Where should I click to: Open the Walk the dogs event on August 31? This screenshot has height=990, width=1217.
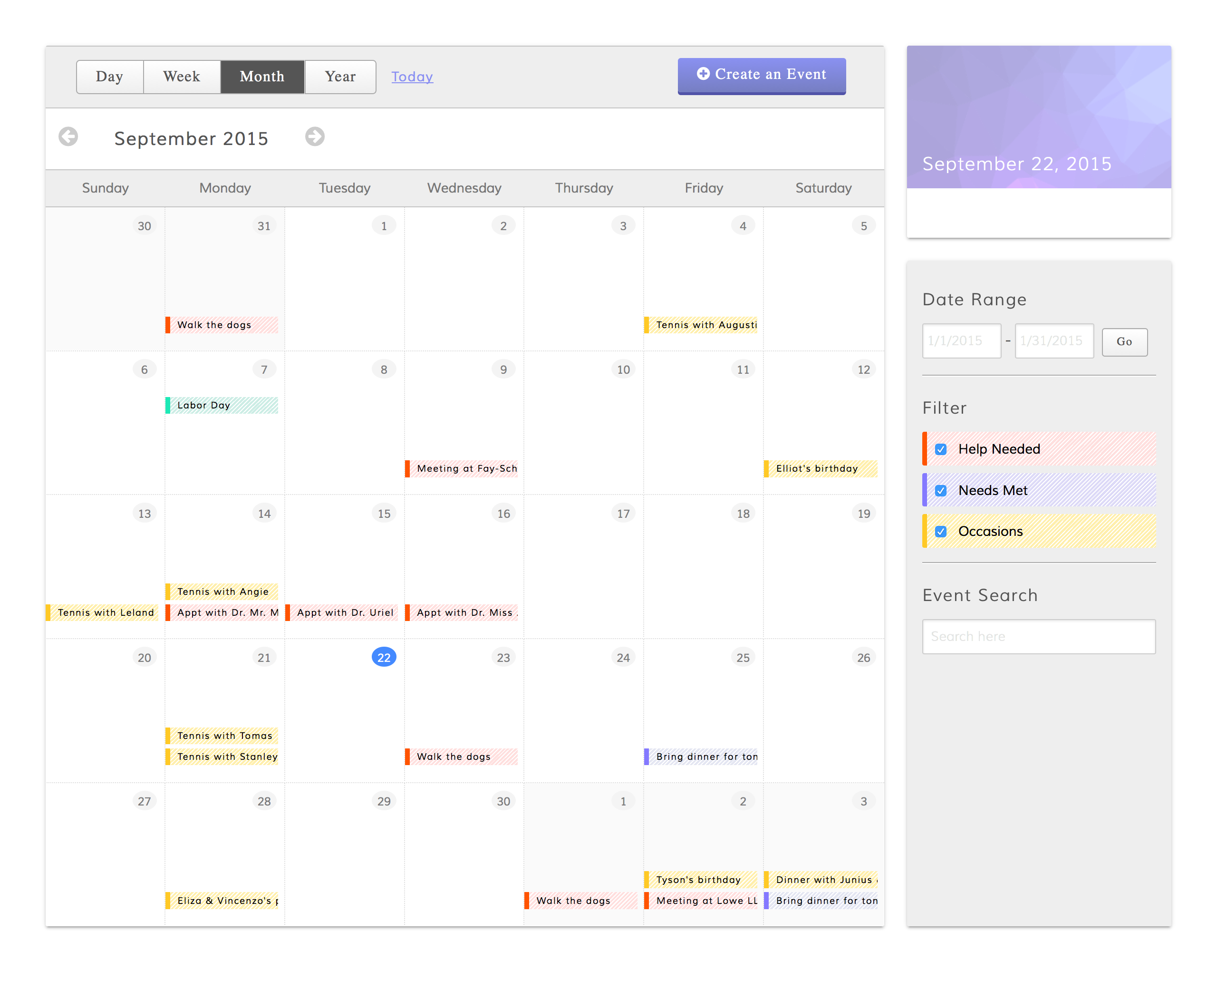222,325
